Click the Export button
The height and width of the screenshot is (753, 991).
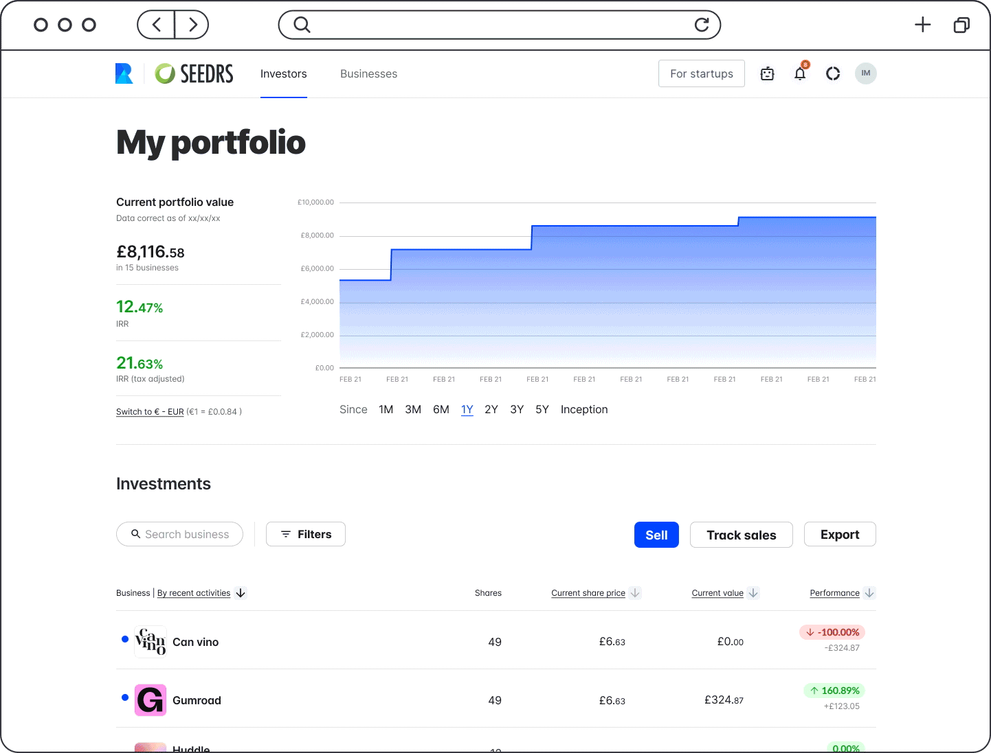pos(840,534)
